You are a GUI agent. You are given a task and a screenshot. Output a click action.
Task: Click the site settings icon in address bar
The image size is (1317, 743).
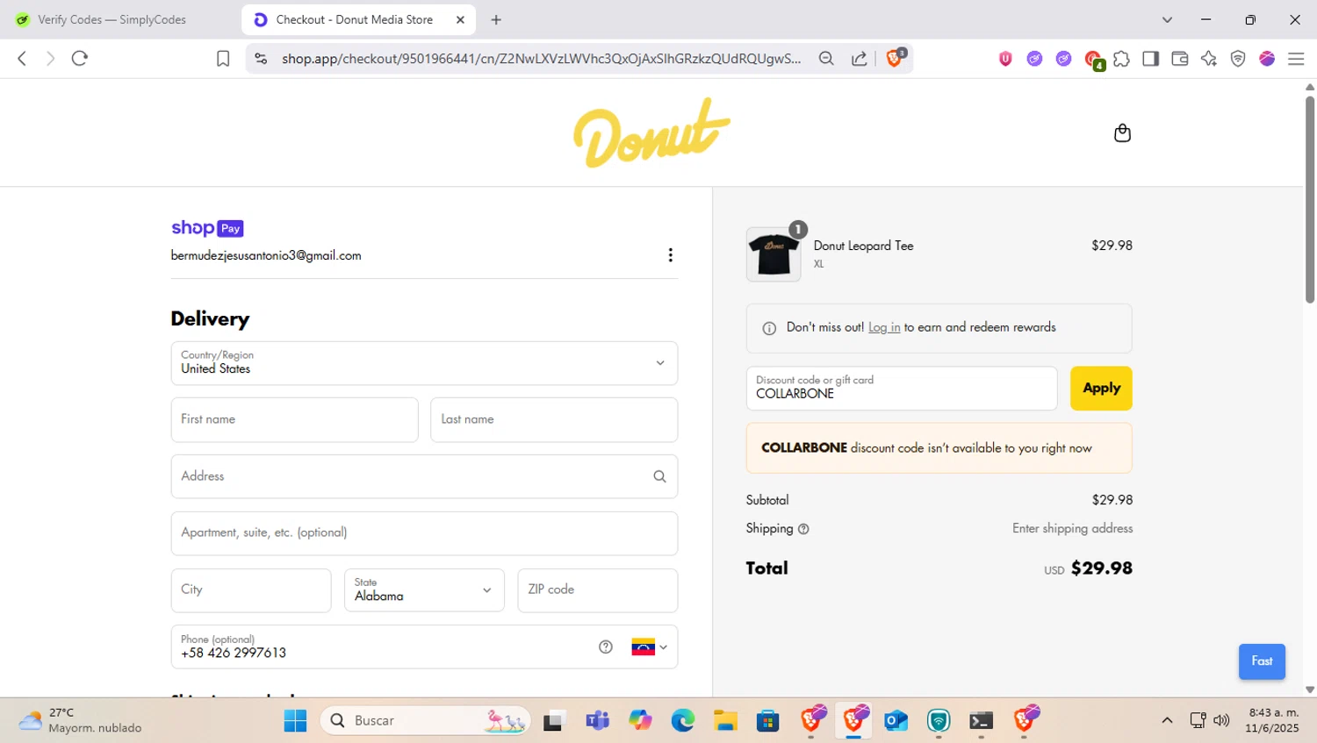point(261,59)
